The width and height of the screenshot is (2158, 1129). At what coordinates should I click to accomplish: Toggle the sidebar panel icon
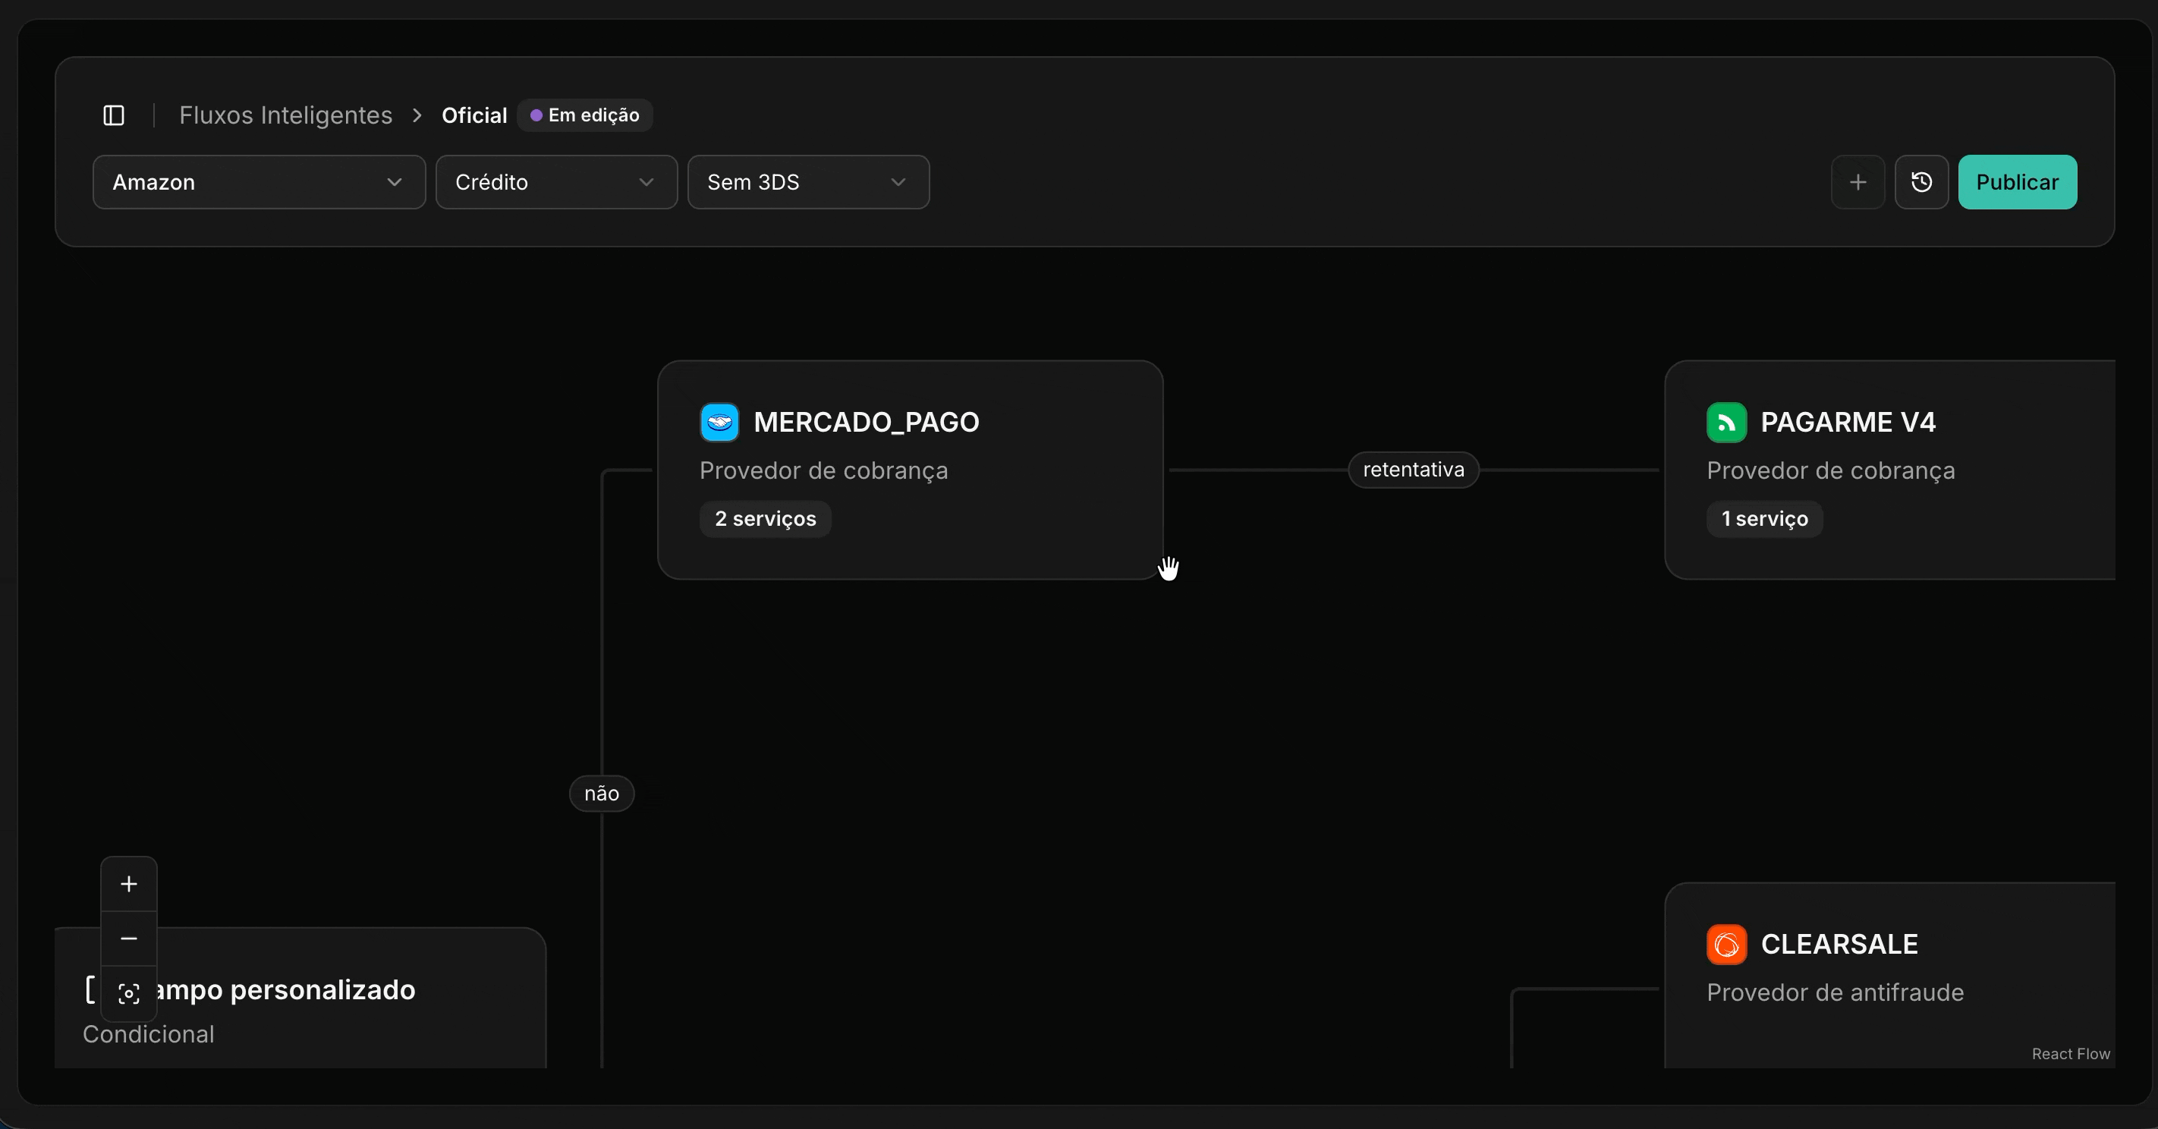[x=114, y=115]
